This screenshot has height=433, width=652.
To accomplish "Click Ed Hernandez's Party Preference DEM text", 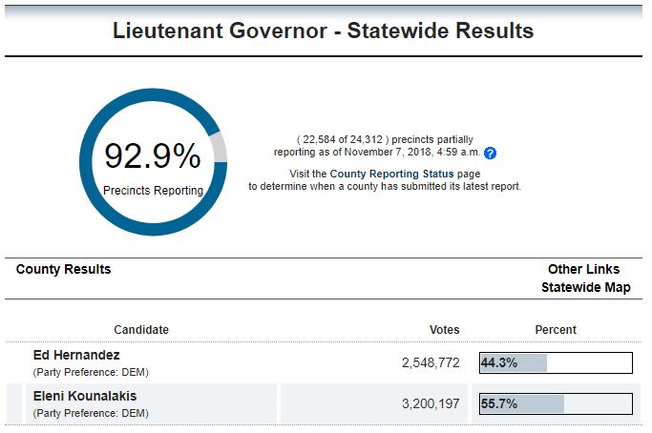I will pyautogui.click(x=91, y=372).
